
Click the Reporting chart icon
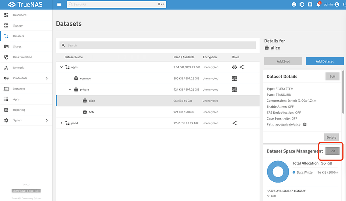tap(6, 110)
